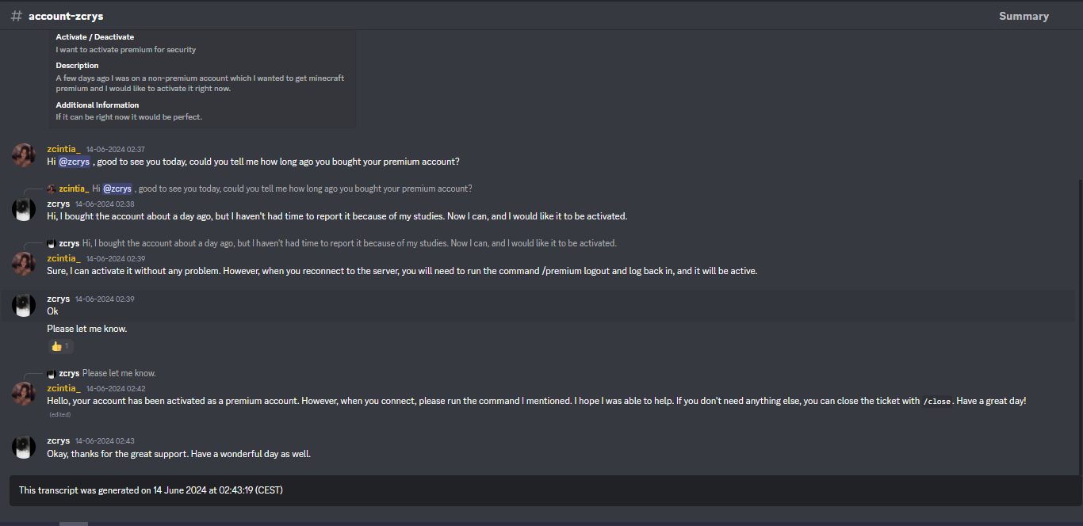
Task: Click the /close command snippet
Action: pos(936,401)
